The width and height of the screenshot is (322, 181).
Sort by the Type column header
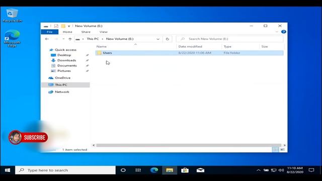pyautogui.click(x=227, y=47)
